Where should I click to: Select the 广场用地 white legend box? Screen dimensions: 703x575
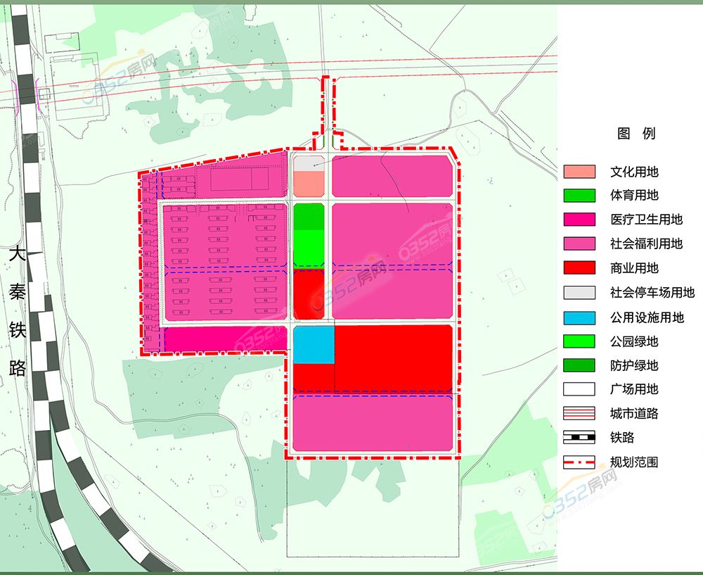pos(579,389)
